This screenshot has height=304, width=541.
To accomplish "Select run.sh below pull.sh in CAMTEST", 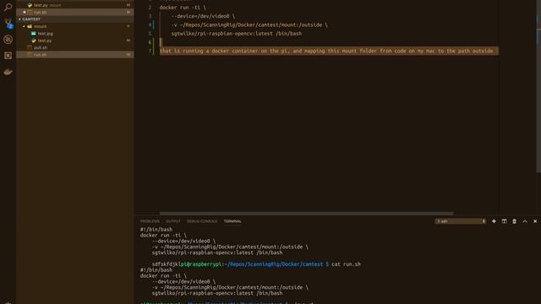I will 75,55.
